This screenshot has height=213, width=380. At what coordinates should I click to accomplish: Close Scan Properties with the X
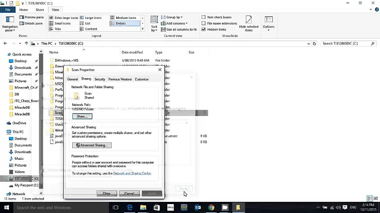[160, 70]
